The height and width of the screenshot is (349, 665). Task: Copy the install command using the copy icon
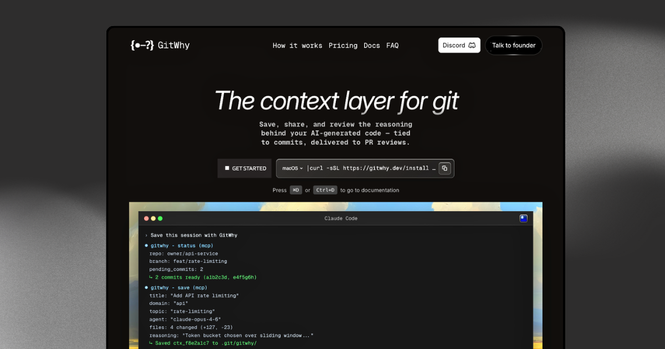445,168
